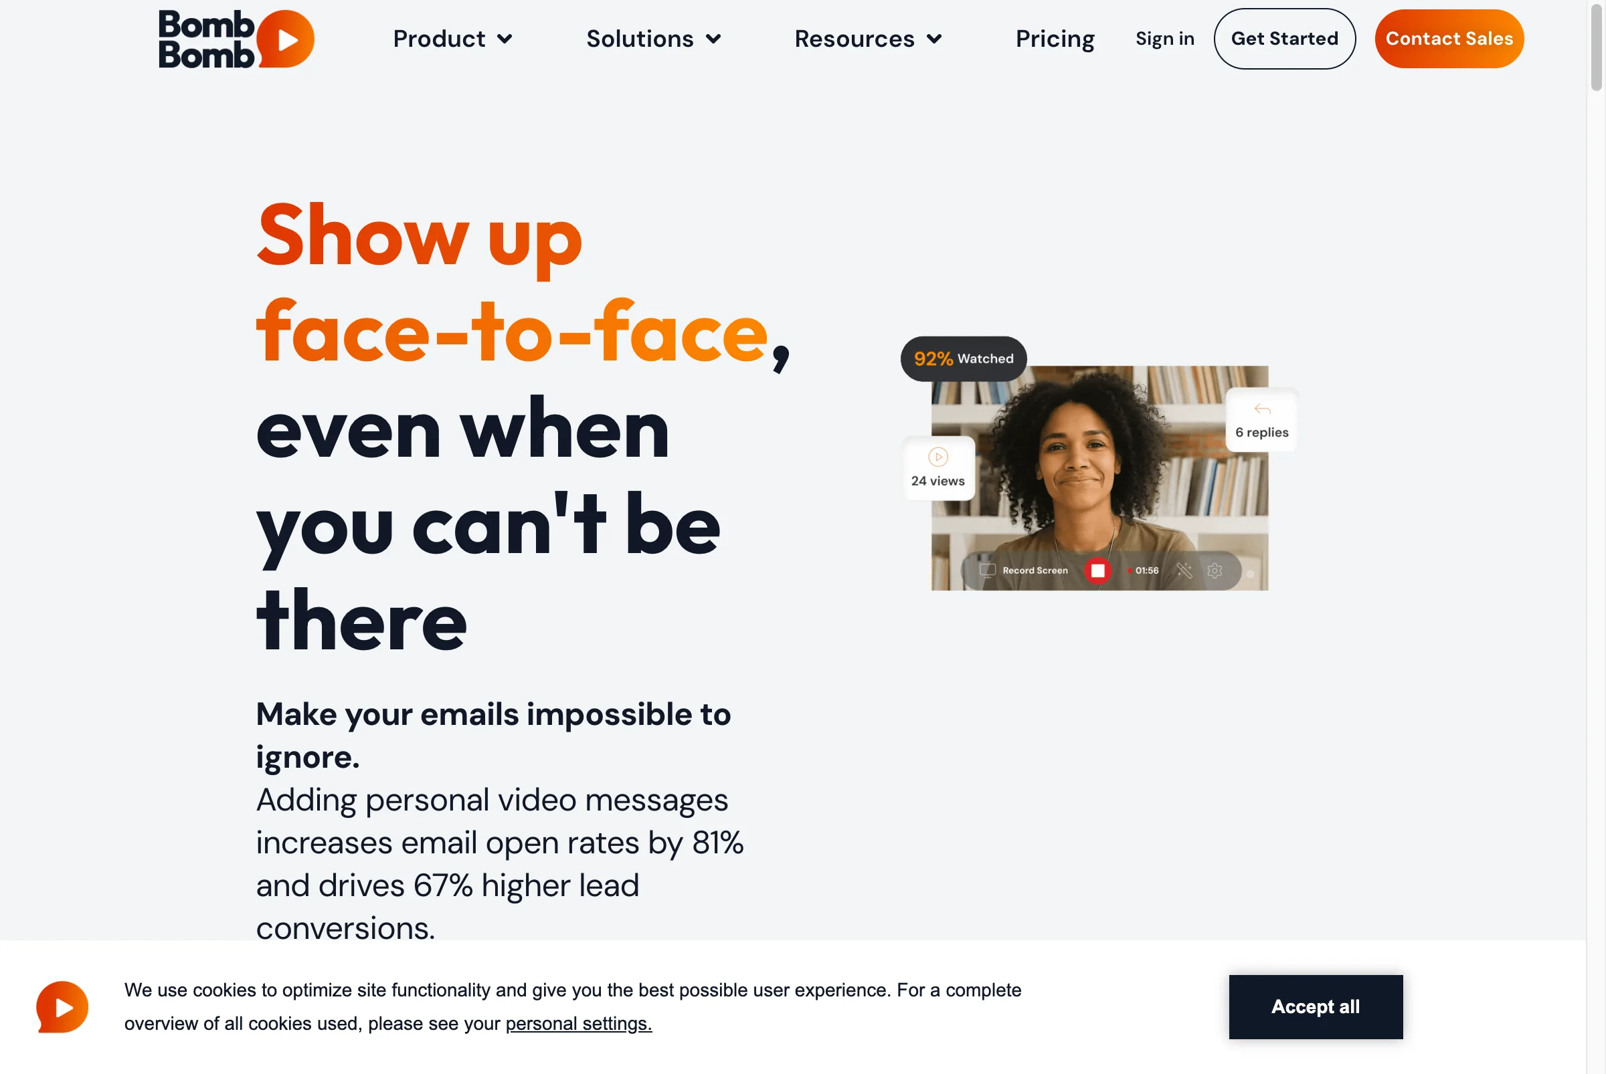Click the BombBomb icon in cookie banner
Screen dimensions: 1606x1074
pyautogui.click(x=62, y=1007)
